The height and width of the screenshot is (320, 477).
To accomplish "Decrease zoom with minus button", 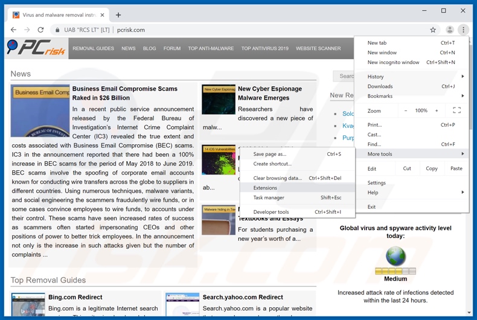I will point(406,110).
